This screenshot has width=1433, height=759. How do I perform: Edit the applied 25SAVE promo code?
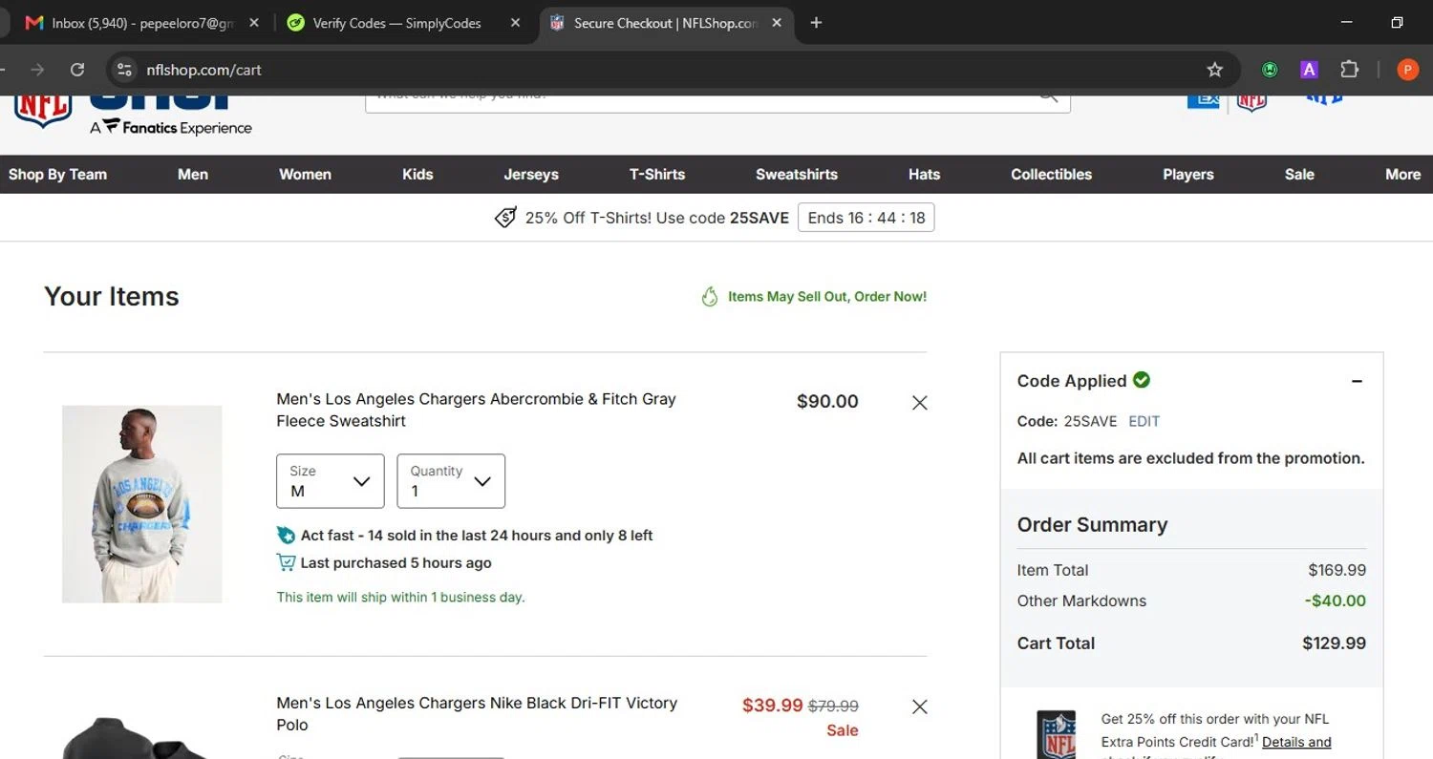(x=1144, y=421)
